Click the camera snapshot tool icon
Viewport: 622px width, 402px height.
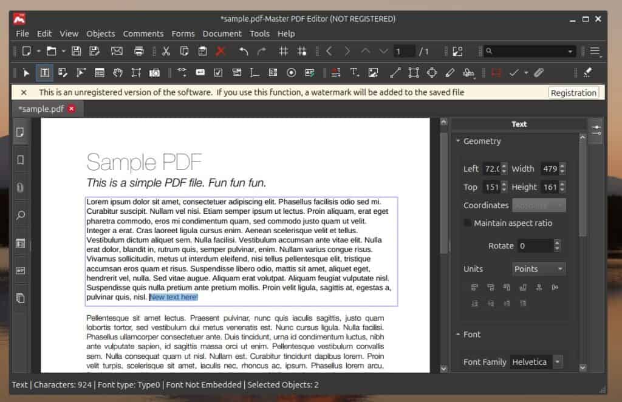pos(155,73)
